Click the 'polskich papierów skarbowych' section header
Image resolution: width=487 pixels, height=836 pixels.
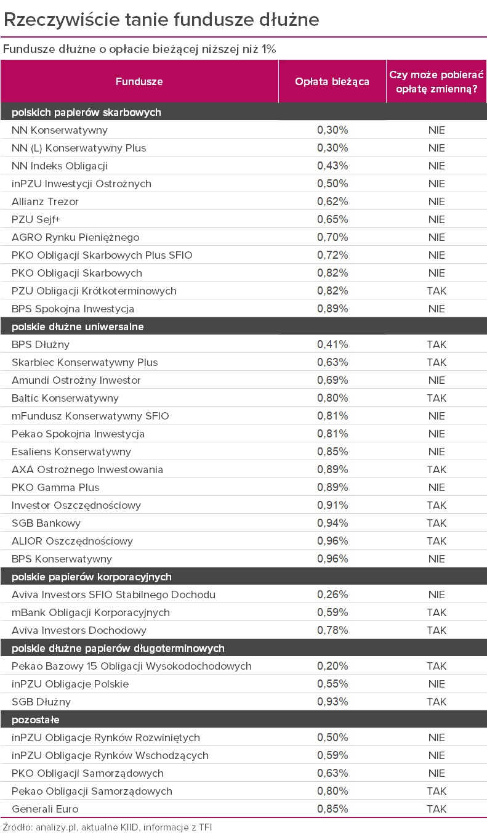pos(86,112)
